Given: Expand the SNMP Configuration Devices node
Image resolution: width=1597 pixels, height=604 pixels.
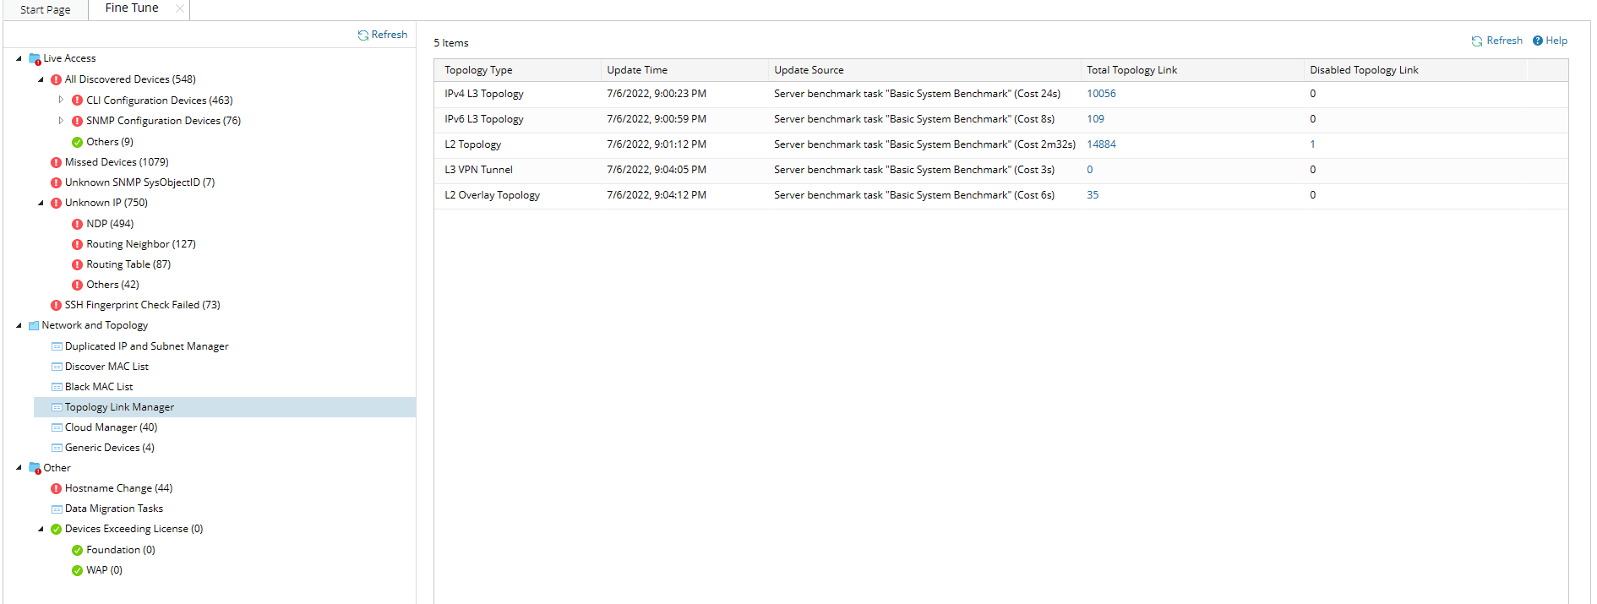Looking at the screenshot, I should click(61, 121).
